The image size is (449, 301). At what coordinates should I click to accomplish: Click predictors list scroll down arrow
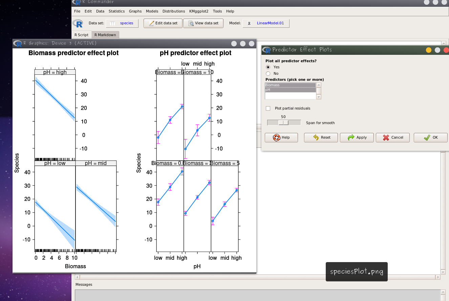(318, 97)
